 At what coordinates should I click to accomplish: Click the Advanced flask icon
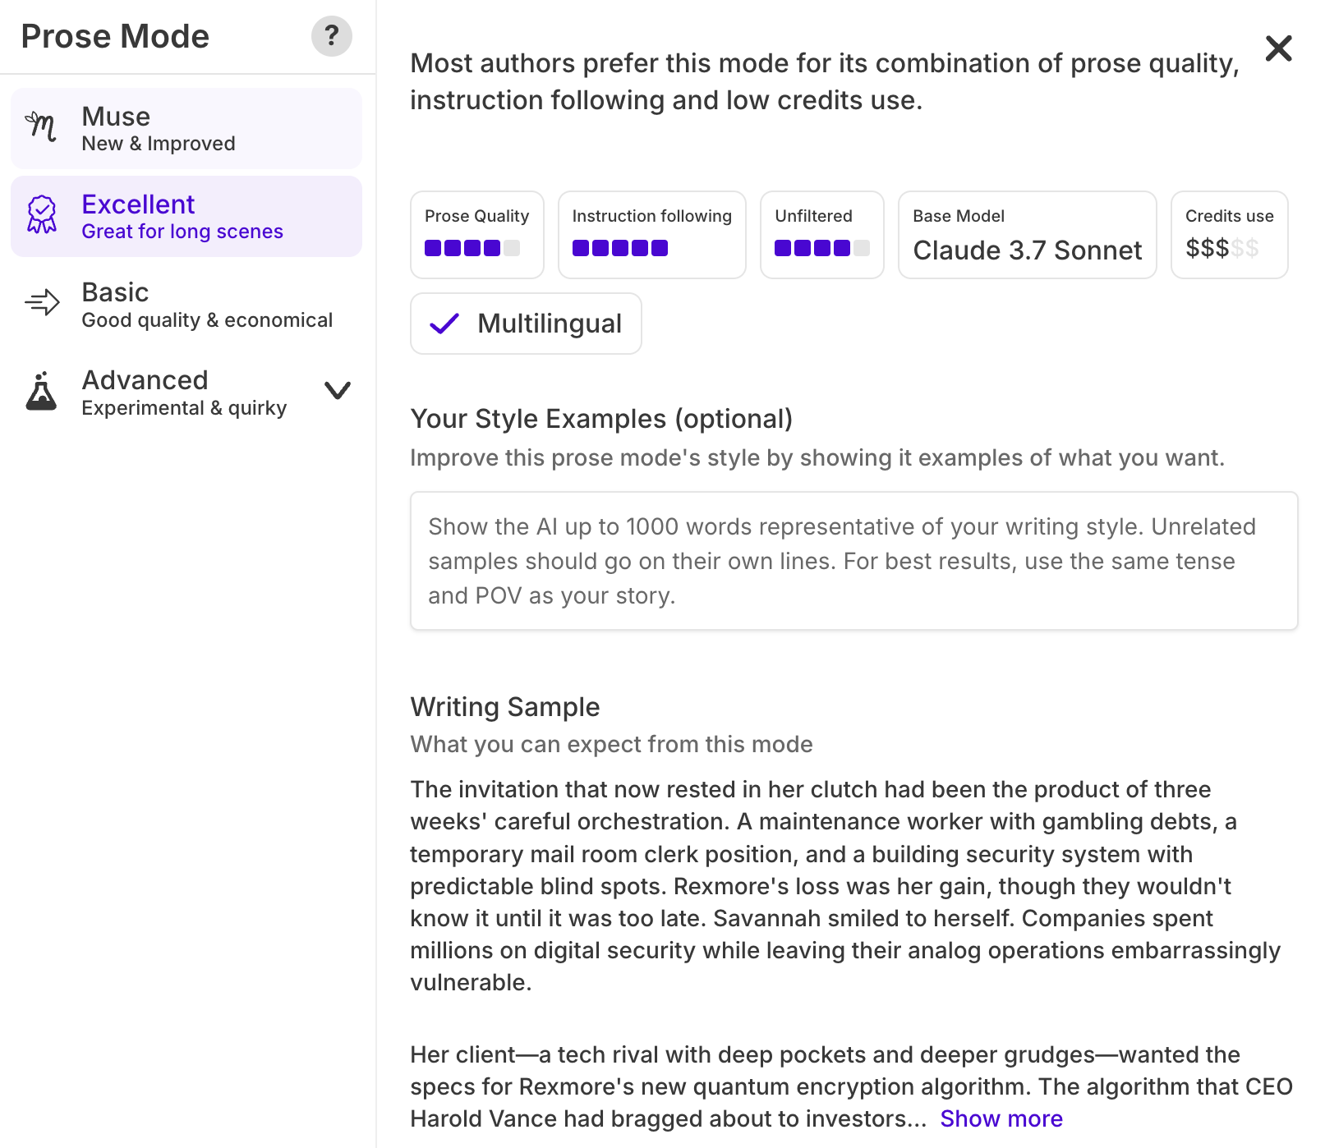(x=41, y=391)
